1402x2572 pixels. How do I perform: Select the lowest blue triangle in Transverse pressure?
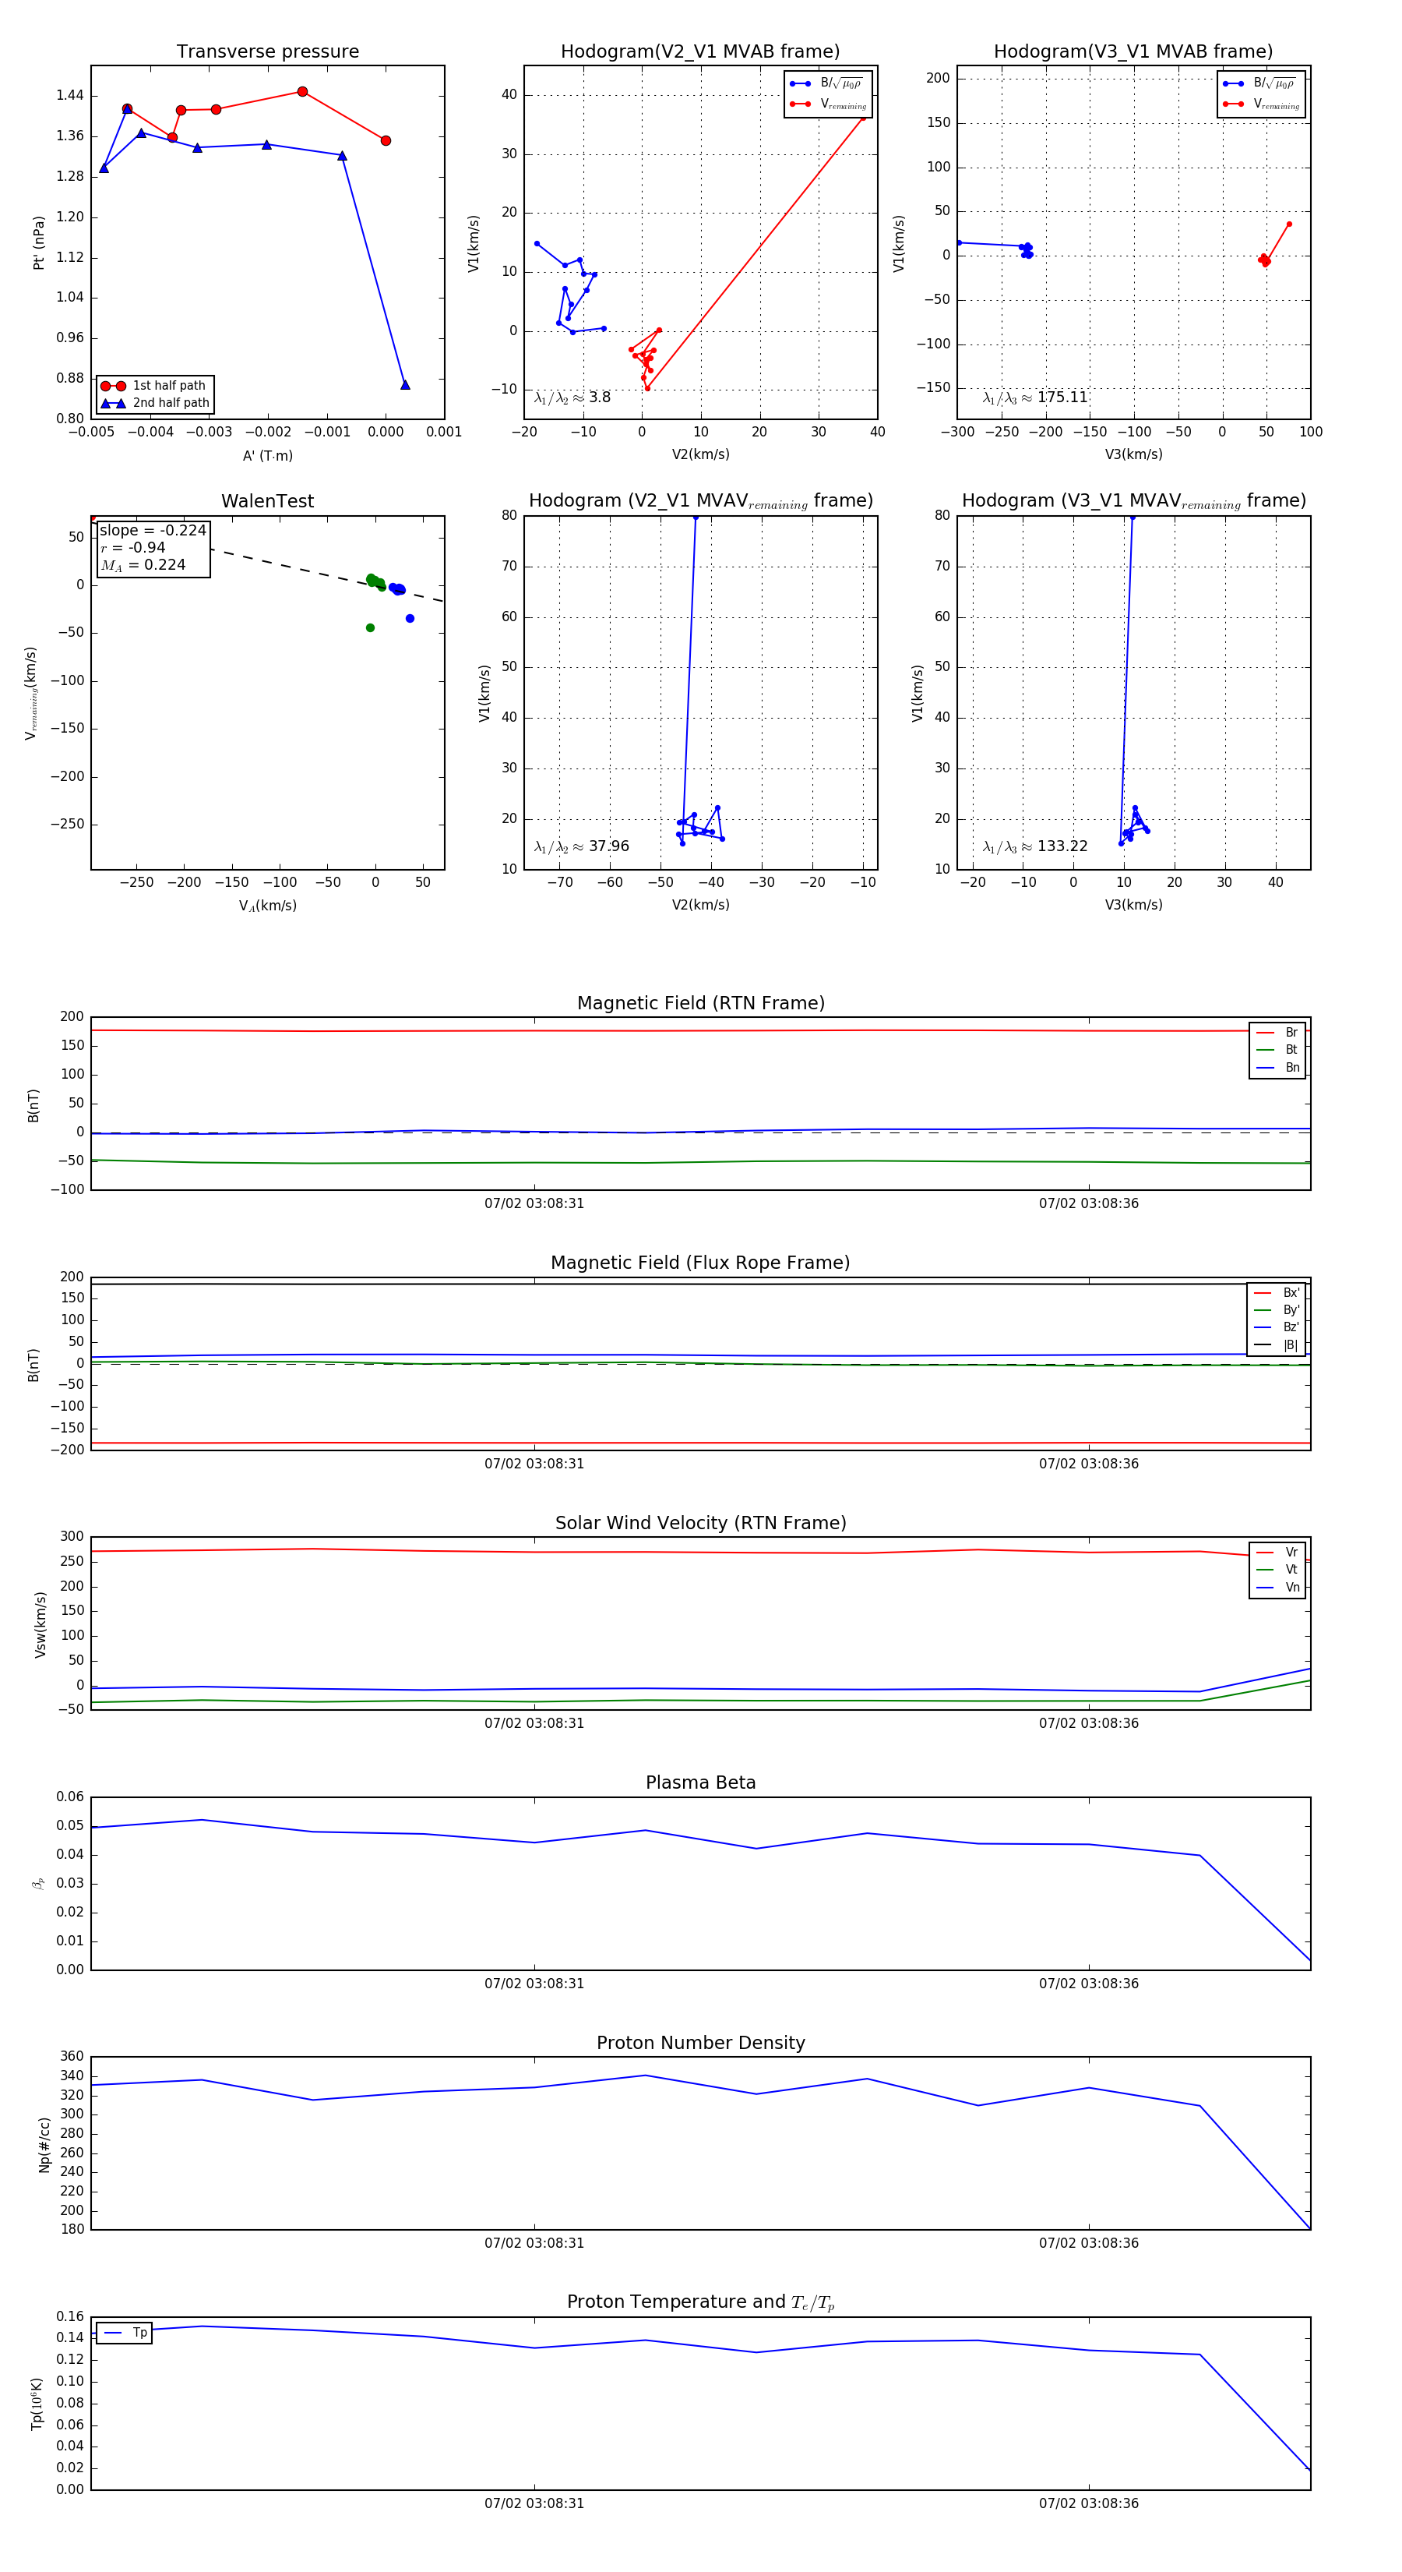(x=405, y=384)
